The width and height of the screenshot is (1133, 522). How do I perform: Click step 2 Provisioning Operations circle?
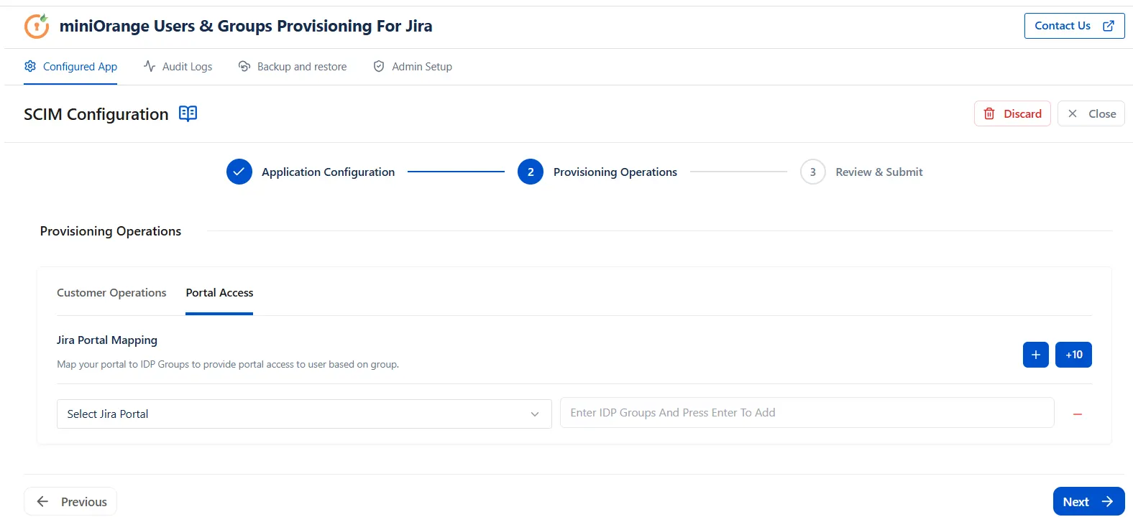(531, 172)
